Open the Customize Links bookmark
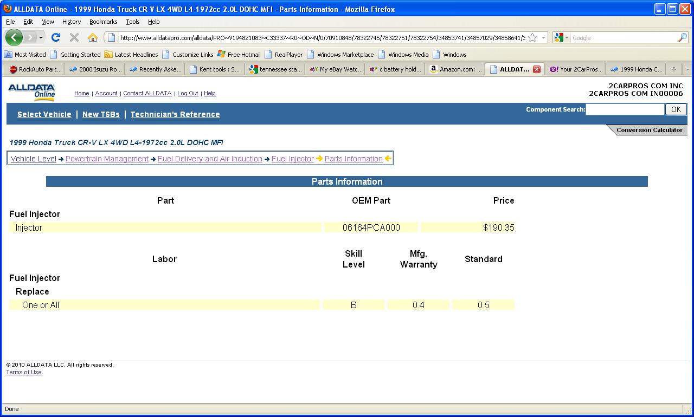This screenshot has height=417, width=694. [x=188, y=55]
